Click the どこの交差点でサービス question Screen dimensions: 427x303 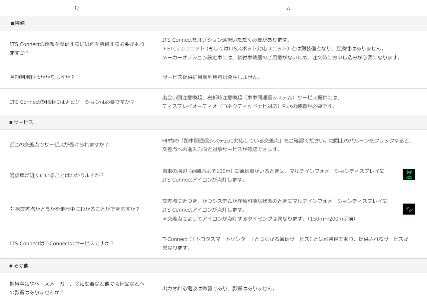point(59,145)
